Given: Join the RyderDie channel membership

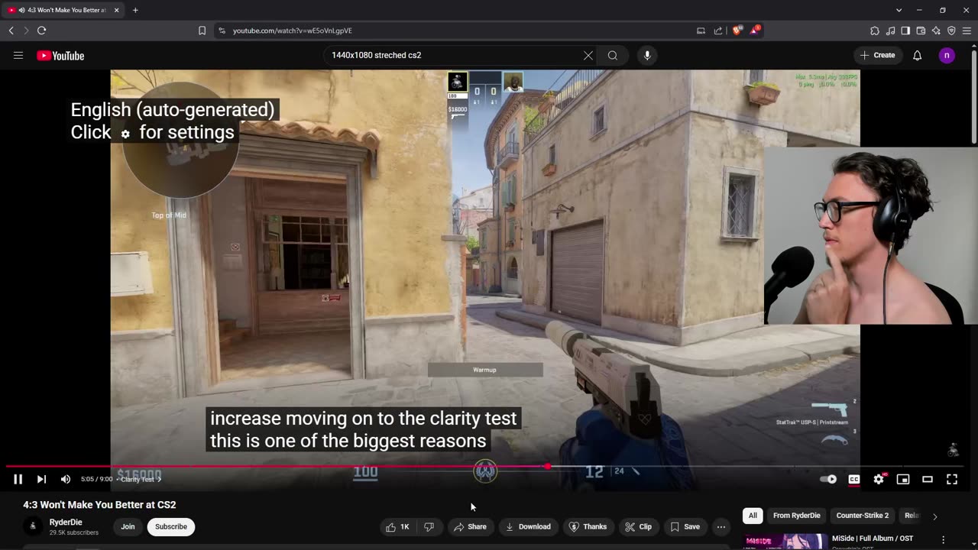Looking at the screenshot, I should pyautogui.click(x=128, y=526).
